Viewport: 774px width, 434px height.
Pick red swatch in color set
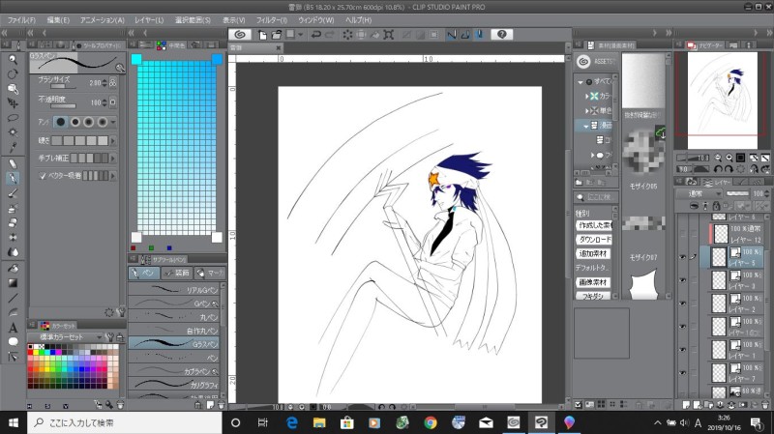pyautogui.click(x=31, y=352)
